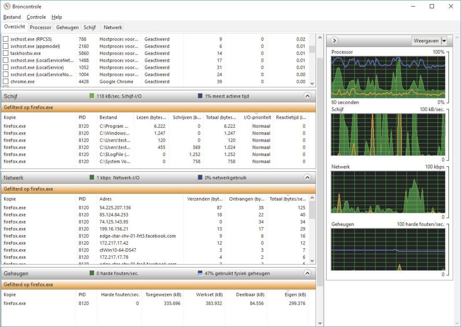
Task: Enable checkbox for svchost.exe (RPCSS)
Action: tap(6, 39)
